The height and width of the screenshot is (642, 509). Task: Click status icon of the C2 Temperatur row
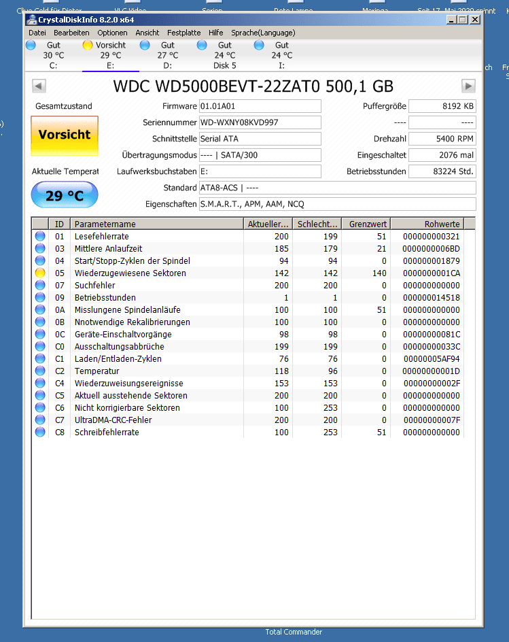point(40,371)
